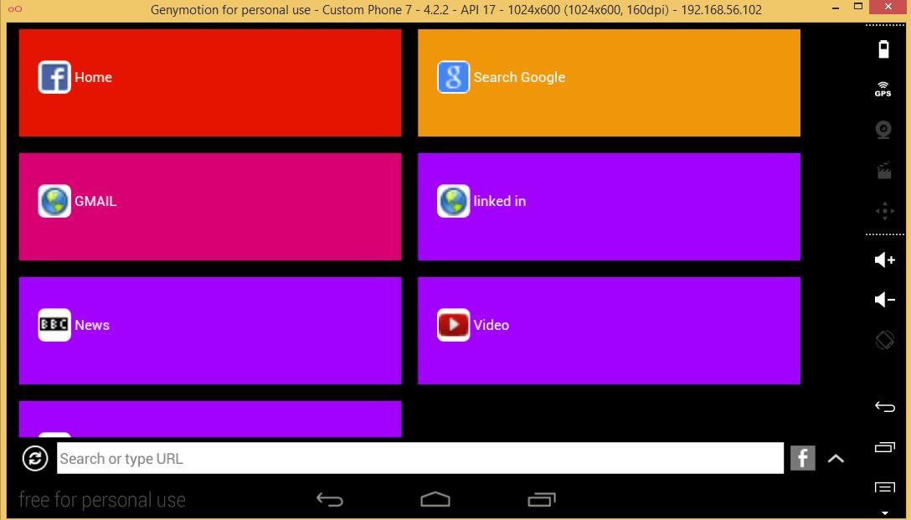This screenshot has height=520, width=911.
Task: Decrease volume with Genymotion volume-down button
Action: pyautogui.click(x=885, y=299)
